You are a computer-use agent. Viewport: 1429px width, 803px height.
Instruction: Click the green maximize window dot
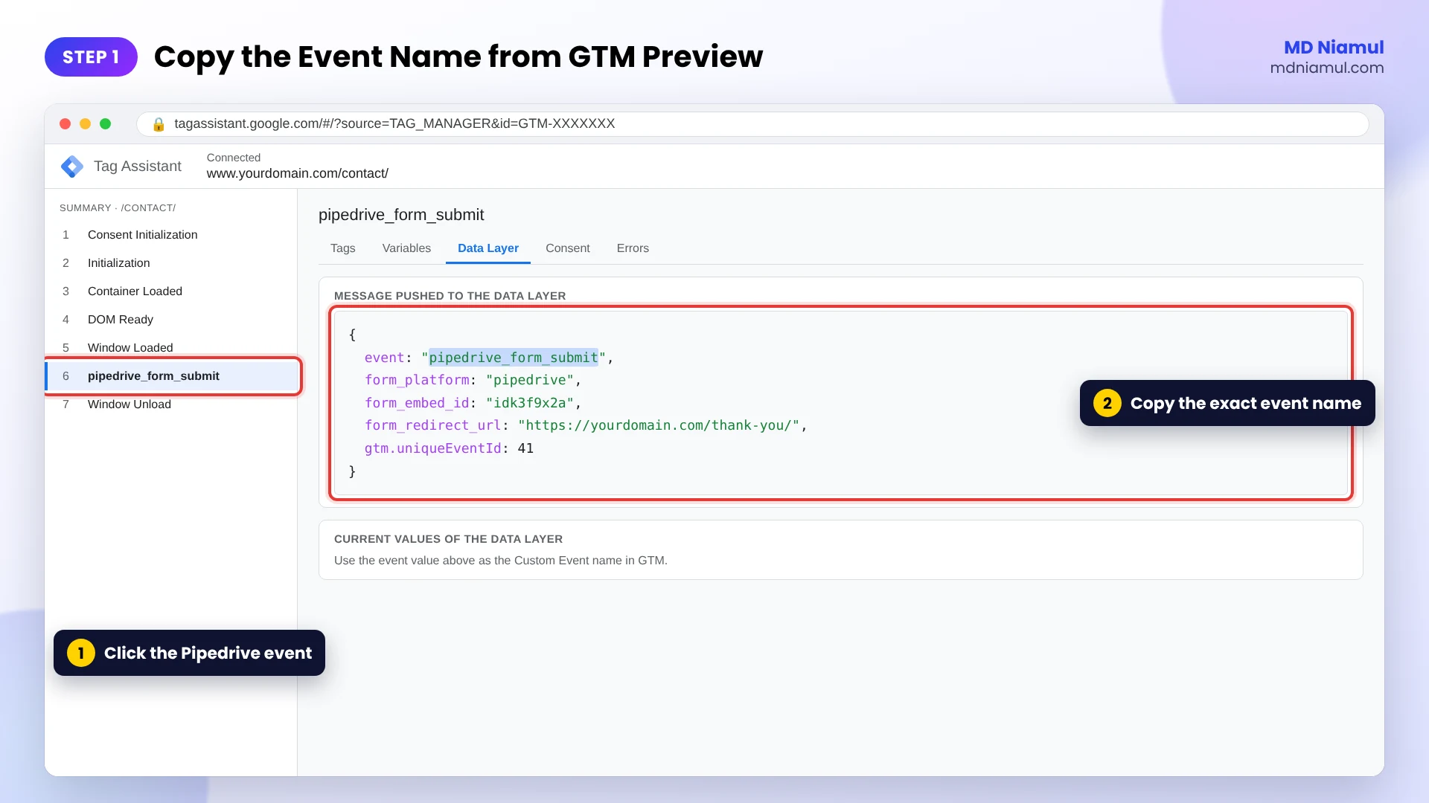(x=106, y=124)
